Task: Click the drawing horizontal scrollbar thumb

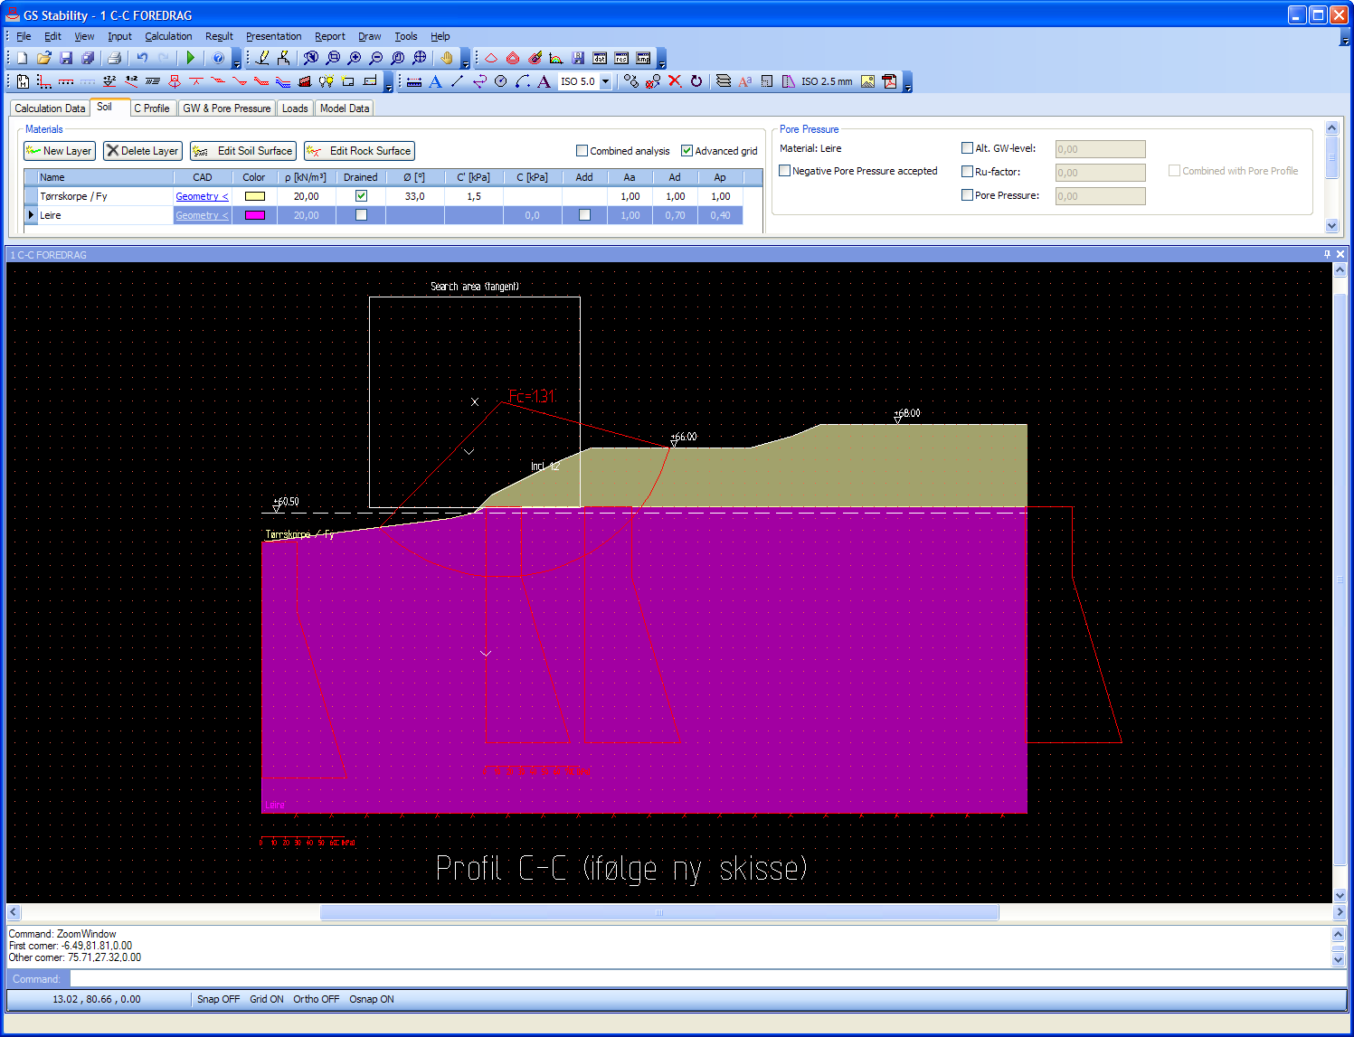Action: 659,912
